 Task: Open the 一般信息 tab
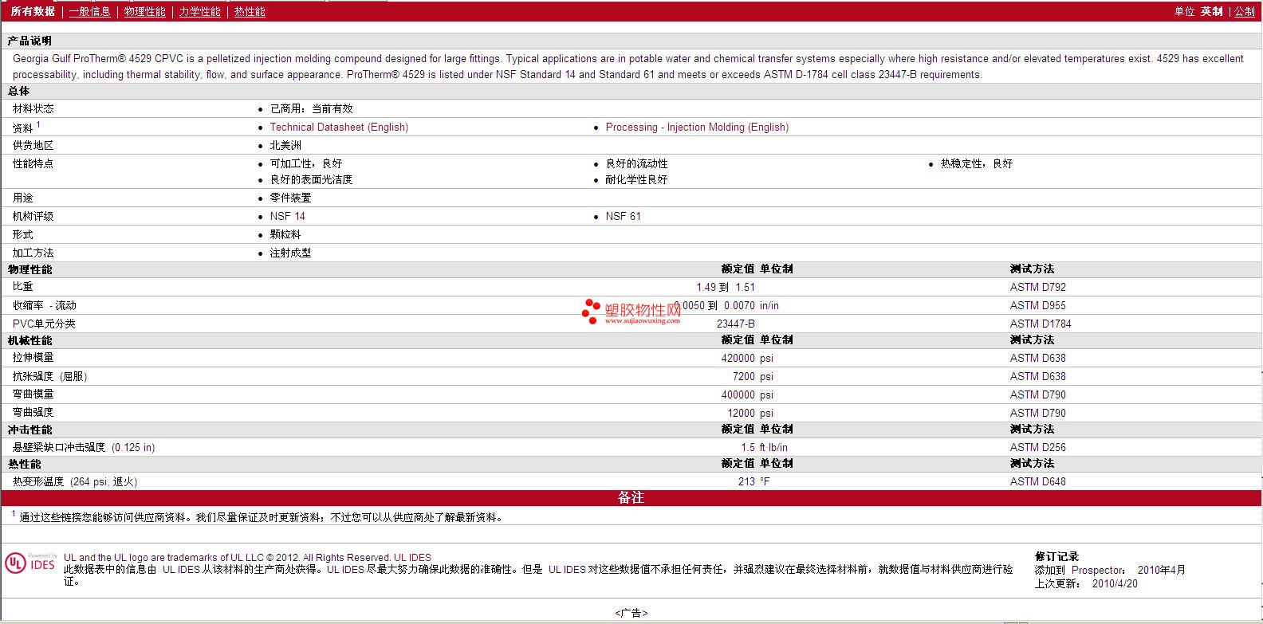[x=89, y=11]
